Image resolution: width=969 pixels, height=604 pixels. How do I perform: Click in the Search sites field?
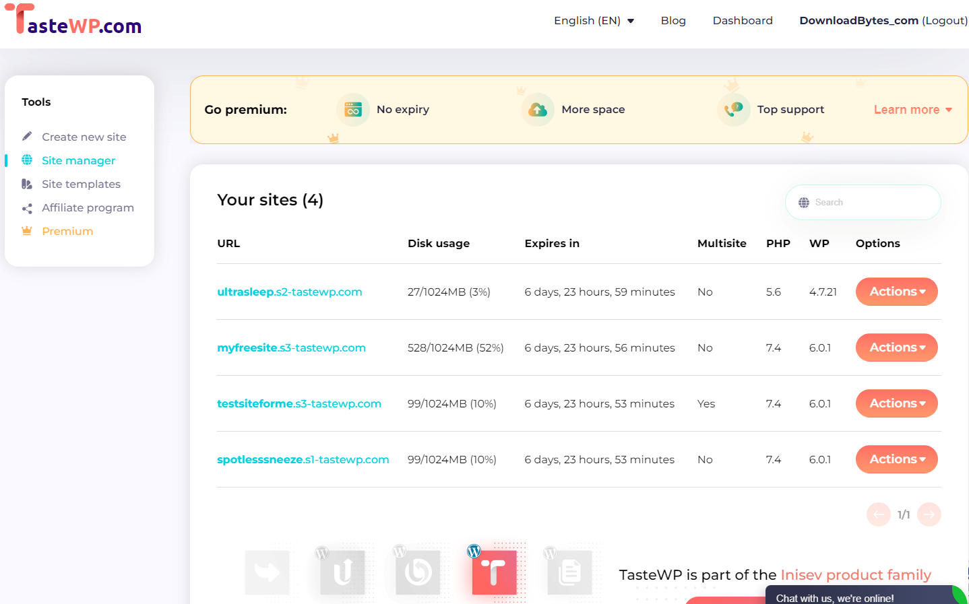click(863, 203)
